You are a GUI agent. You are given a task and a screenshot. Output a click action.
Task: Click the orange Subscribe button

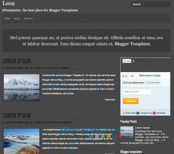(x=130, y=101)
